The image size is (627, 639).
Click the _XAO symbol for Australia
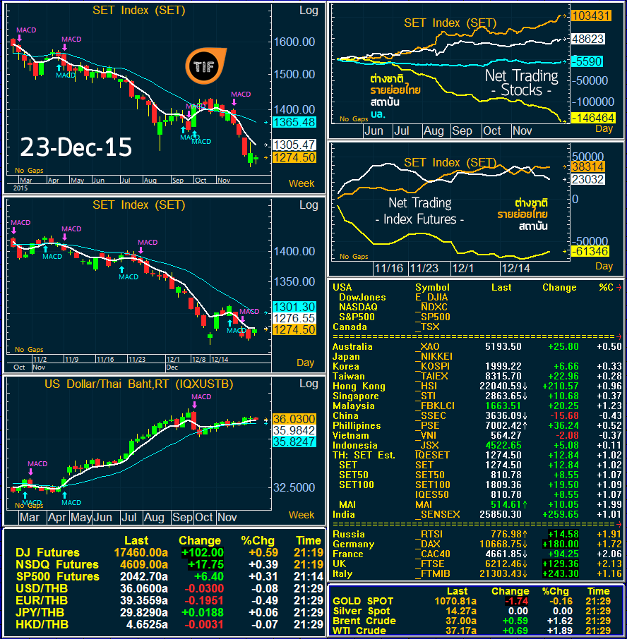[427, 347]
